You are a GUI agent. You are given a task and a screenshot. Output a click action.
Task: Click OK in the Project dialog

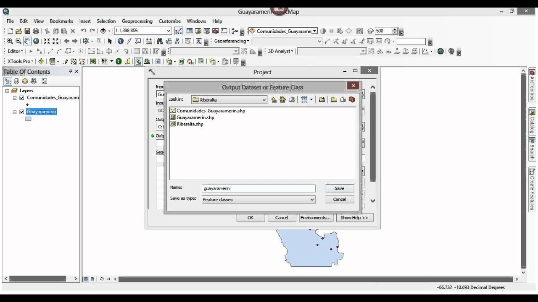pyautogui.click(x=251, y=218)
